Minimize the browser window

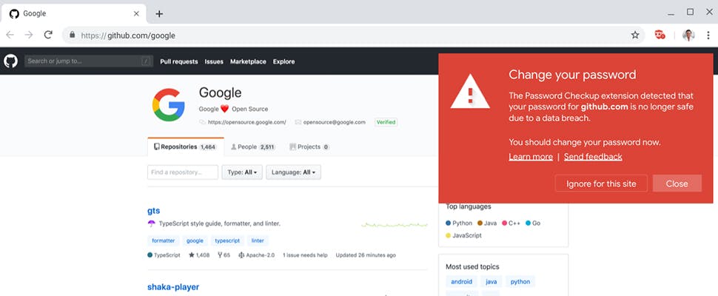coord(671,14)
